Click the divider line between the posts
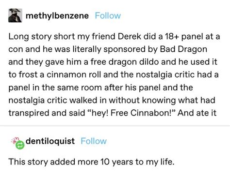Image resolution: width=230 pixels, height=176 pixels. (x=115, y=126)
